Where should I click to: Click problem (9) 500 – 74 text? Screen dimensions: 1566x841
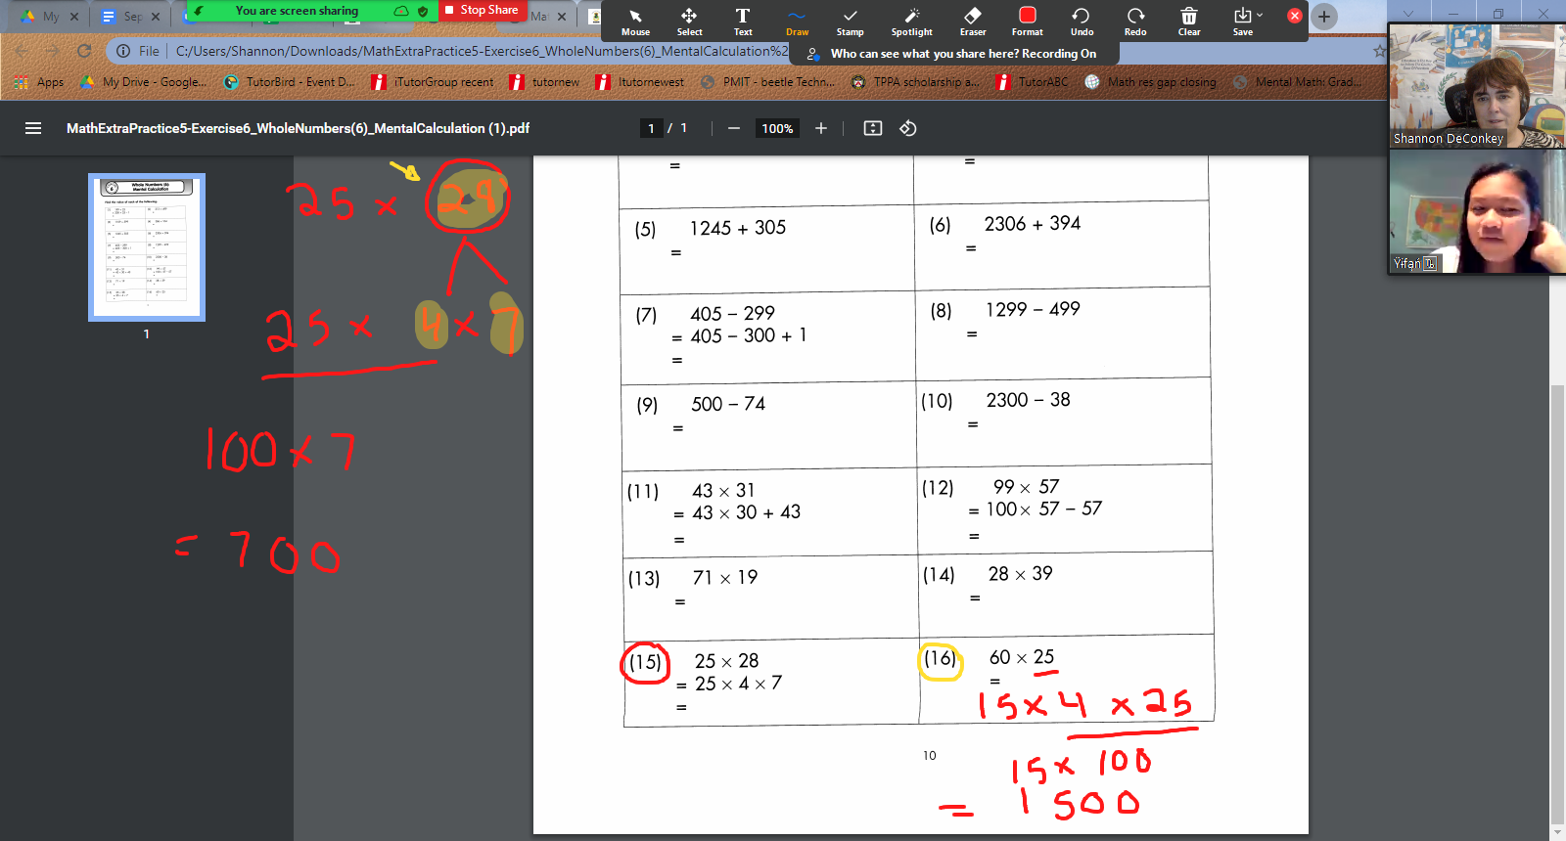coord(728,404)
